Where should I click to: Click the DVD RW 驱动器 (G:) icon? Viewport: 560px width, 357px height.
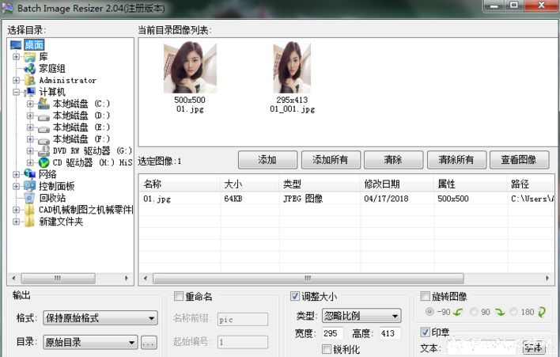click(44, 151)
